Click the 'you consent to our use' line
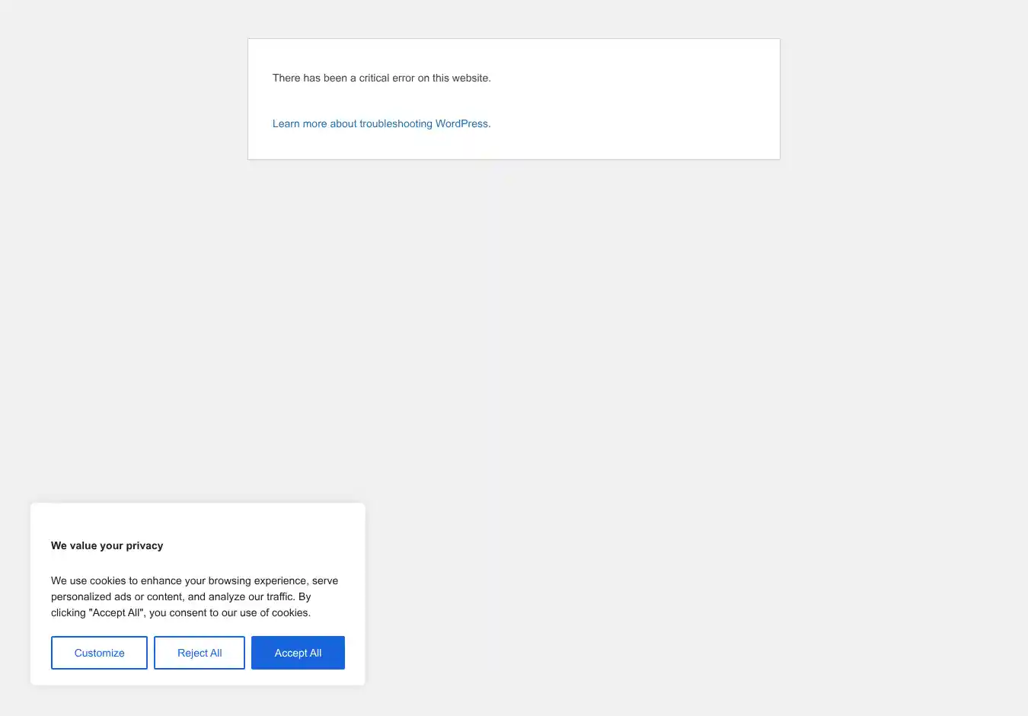Image resolution: width=1028 pixels, height=716 pixels. click(228, 612)
